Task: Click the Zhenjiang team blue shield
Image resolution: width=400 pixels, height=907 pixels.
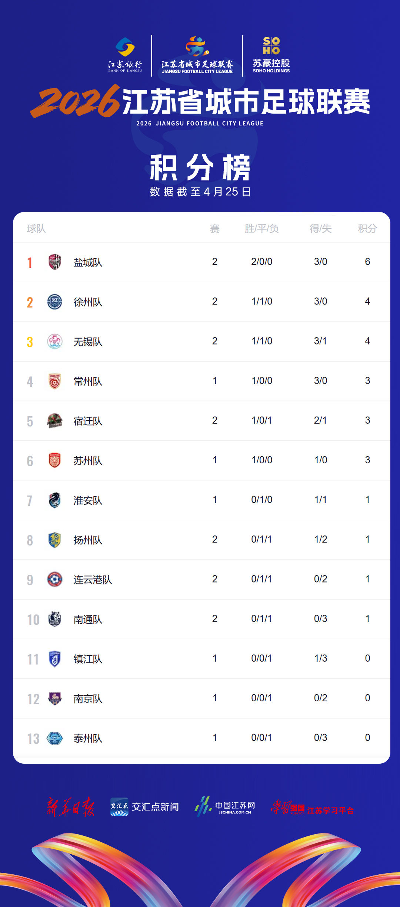Action: click(x=55, y=659)
